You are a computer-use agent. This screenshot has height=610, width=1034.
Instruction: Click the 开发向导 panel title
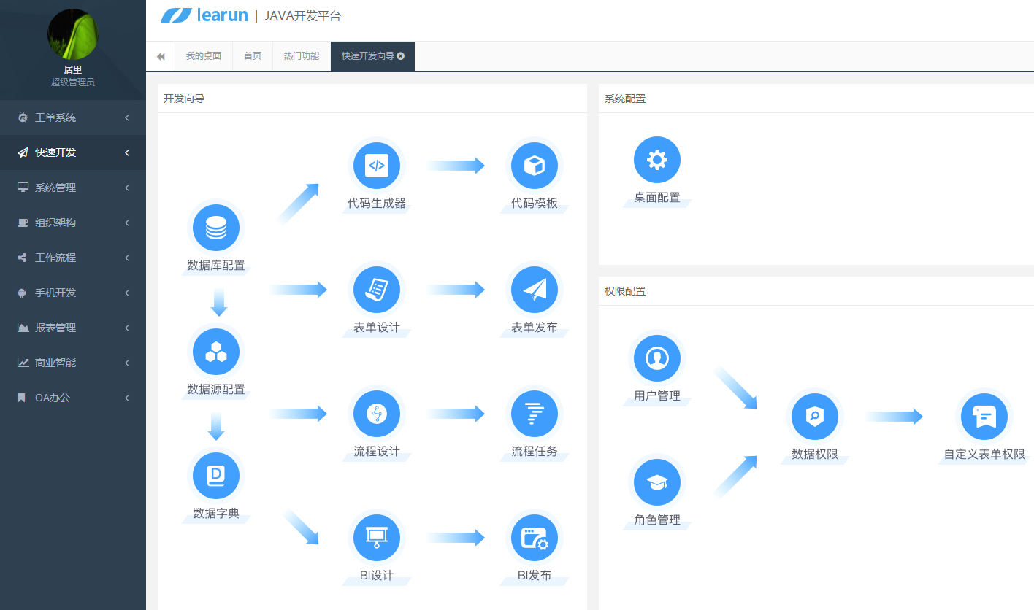pyautogui.click(x=184, y=99)
